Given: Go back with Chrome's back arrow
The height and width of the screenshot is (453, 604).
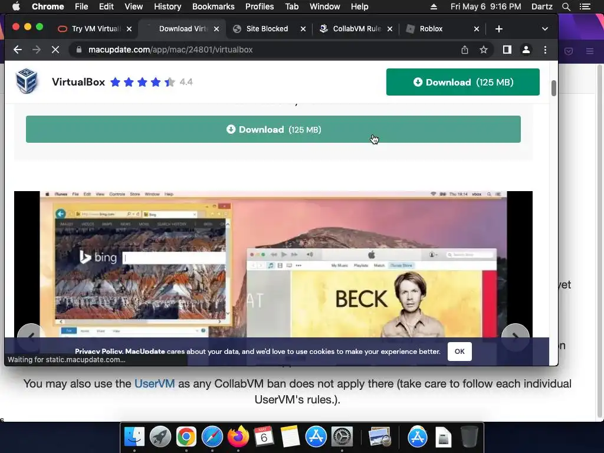Looking at the screenshot, I should [x=17, y=50].
